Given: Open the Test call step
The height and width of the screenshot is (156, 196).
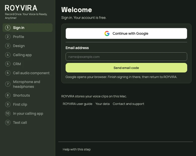Looking at the screenshot, I should 27,123.
